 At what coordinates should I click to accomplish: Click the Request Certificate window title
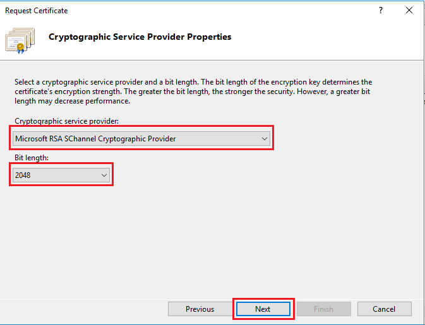37,11
